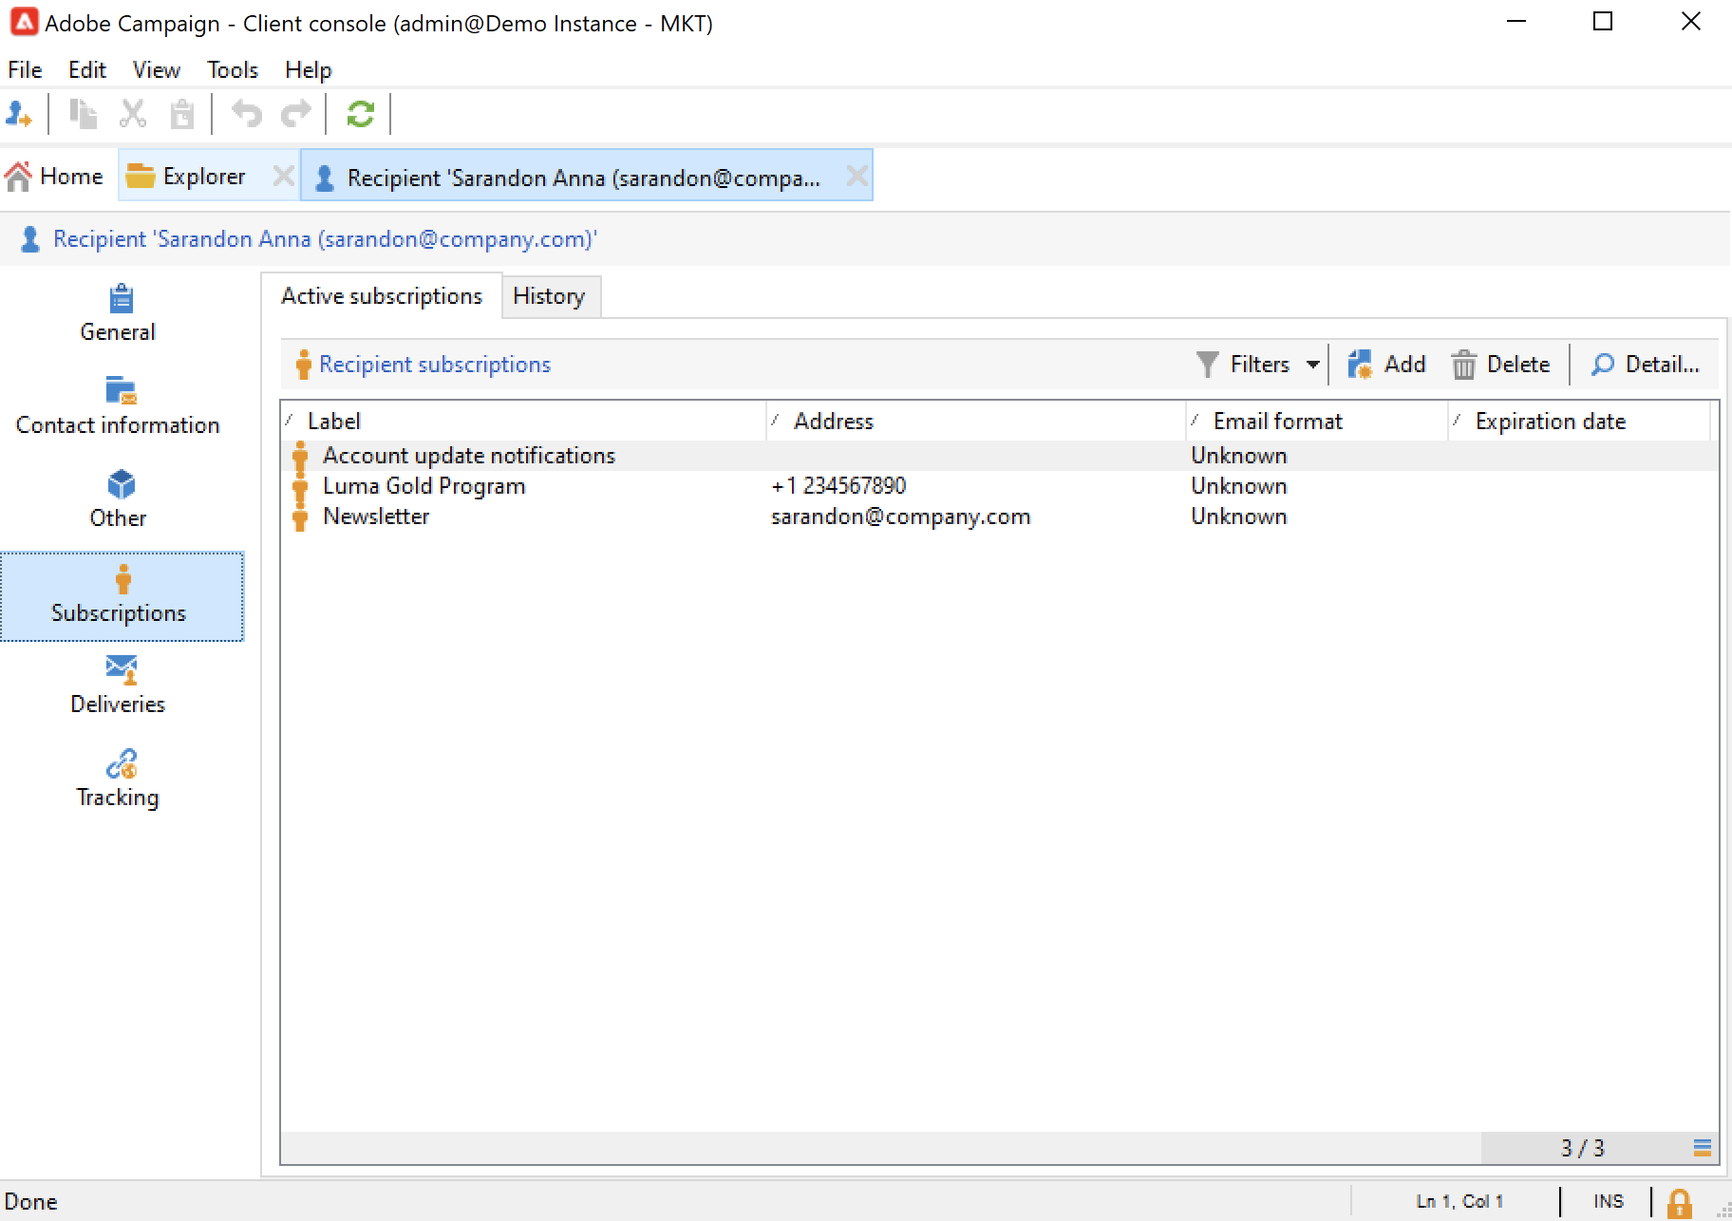Image resolution: width=1732 pixels, height=1221 pixels.
Task: Open the Filters dropdown
Action: click(x=1258, y=365)
